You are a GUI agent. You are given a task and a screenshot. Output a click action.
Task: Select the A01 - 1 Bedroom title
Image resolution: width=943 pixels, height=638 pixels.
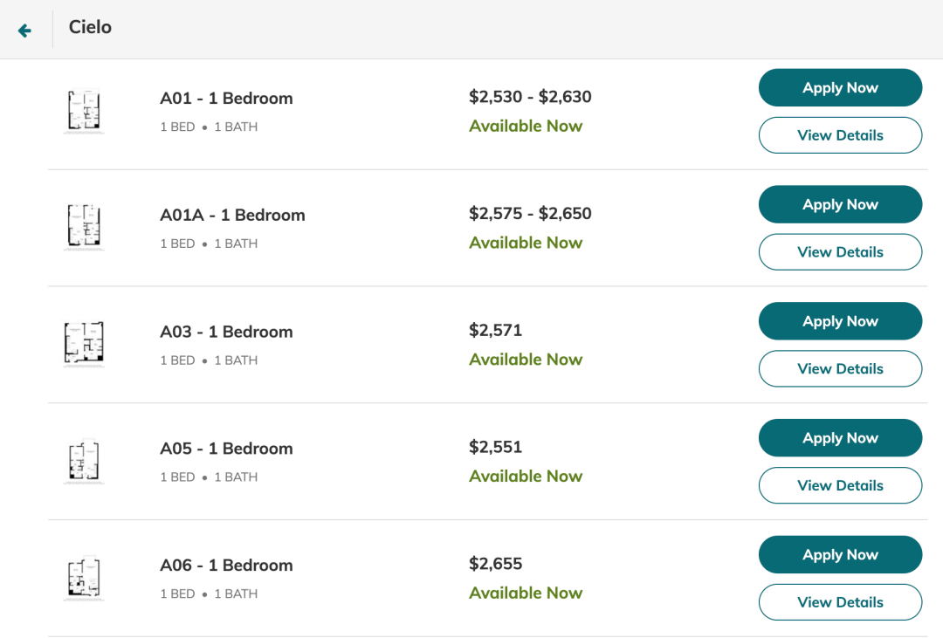226,99
